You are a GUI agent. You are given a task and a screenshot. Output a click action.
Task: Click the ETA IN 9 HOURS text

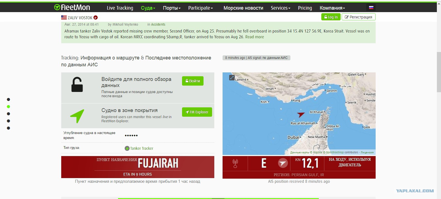click(x=138, y=174)
